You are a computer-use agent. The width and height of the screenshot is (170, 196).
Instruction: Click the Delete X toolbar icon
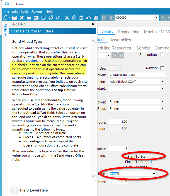pyautogui.click(x=22, y=18)
